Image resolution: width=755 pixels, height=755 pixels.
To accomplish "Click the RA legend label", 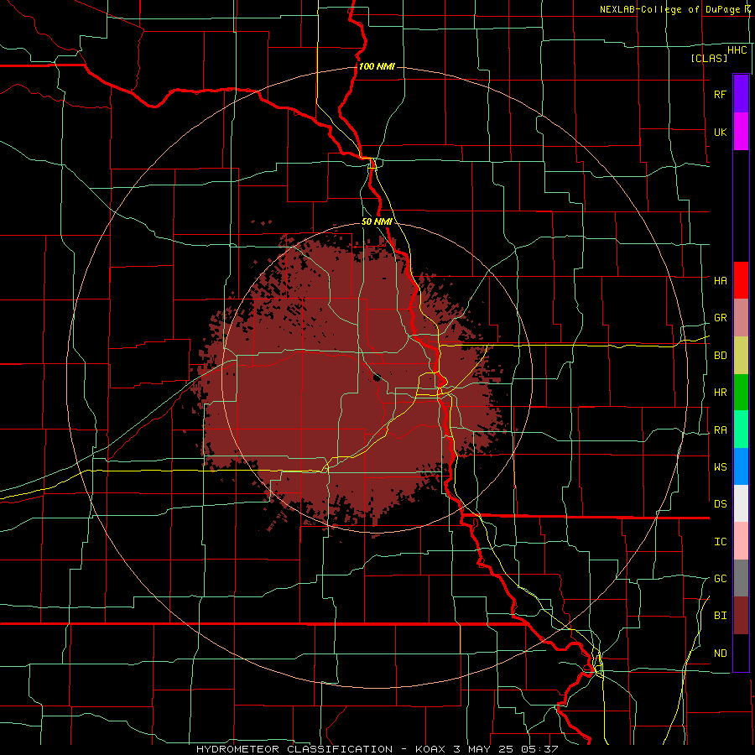I will (x=721, y=430).
